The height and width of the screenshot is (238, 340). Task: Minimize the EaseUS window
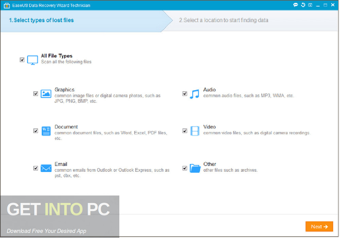tap(318, 5)
